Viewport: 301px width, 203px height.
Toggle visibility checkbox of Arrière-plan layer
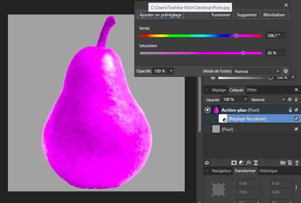296,110
